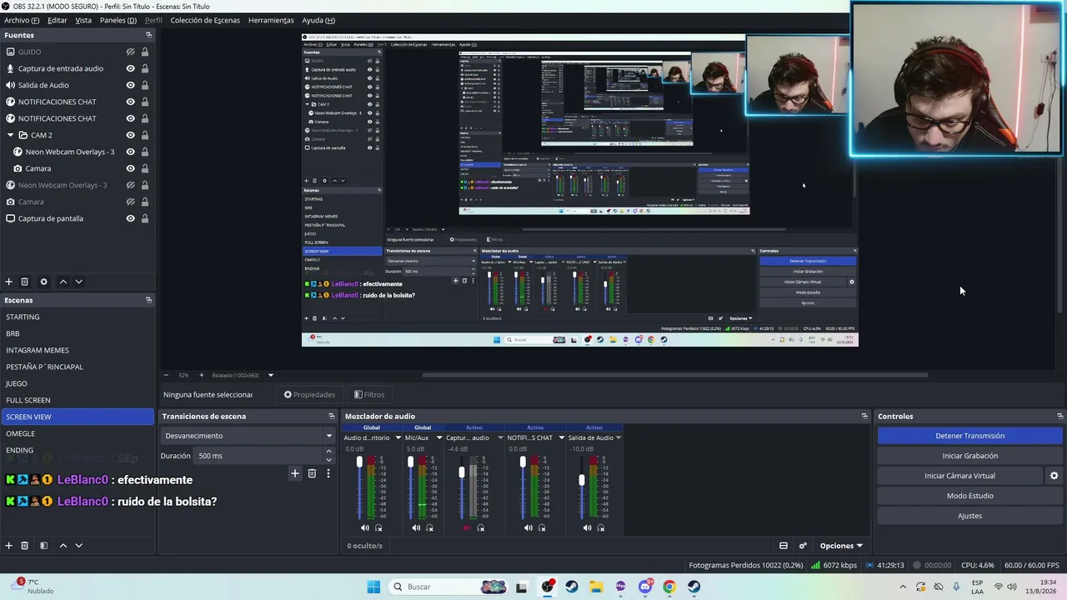The image size is (1067, 600).
Task: Open the Herramientas menu
Action: pos(271,20)
